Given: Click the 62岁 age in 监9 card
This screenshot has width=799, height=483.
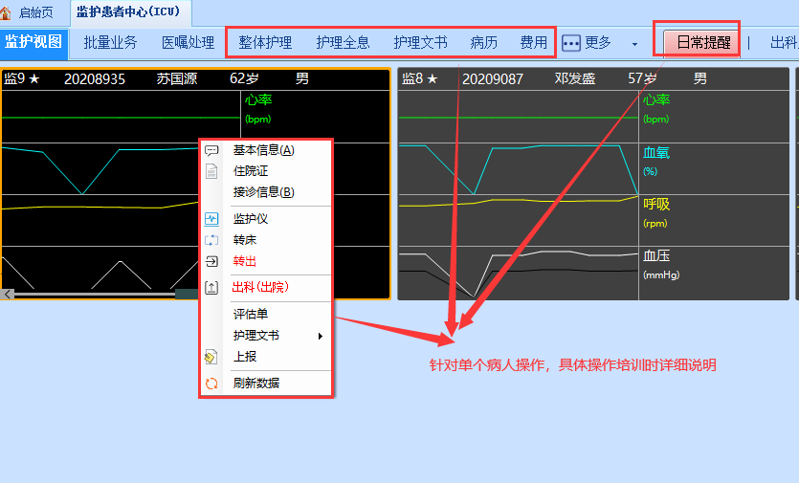Looking at the screenshot, I should [x=245, y=79].
